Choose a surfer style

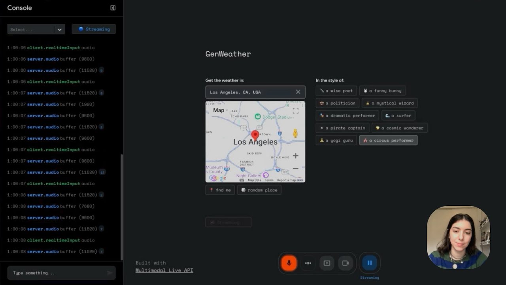tap(398, 116)
